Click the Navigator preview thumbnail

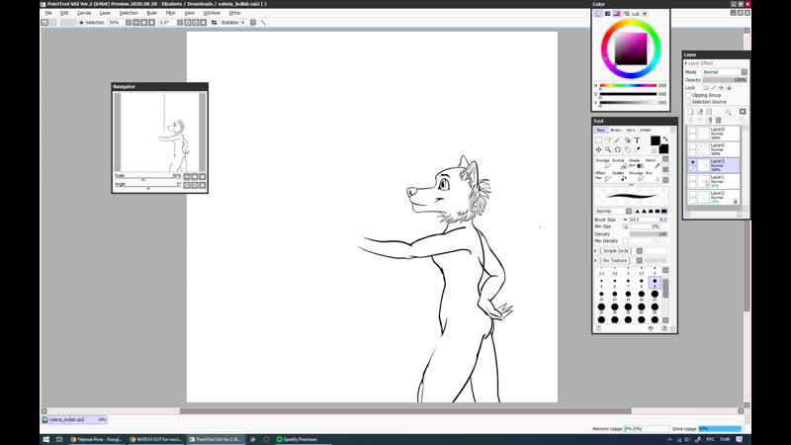click(x=158, y=133)
